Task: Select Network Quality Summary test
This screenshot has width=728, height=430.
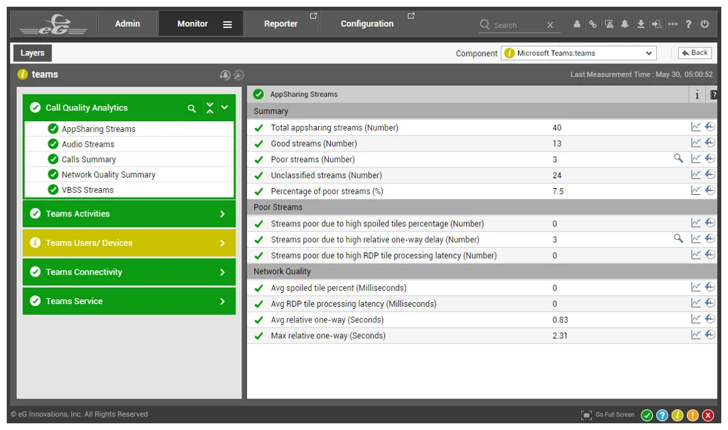Action: (x=109, y=175)
